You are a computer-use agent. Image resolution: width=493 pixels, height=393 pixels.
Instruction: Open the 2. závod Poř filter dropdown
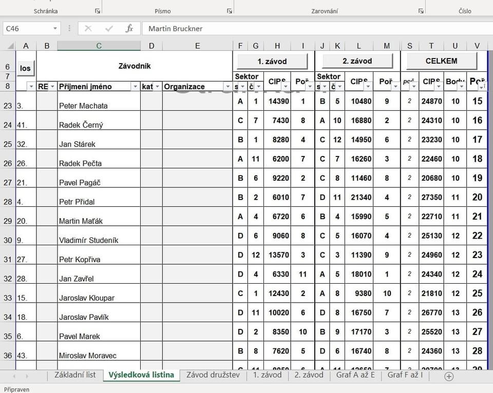point(395,86)
